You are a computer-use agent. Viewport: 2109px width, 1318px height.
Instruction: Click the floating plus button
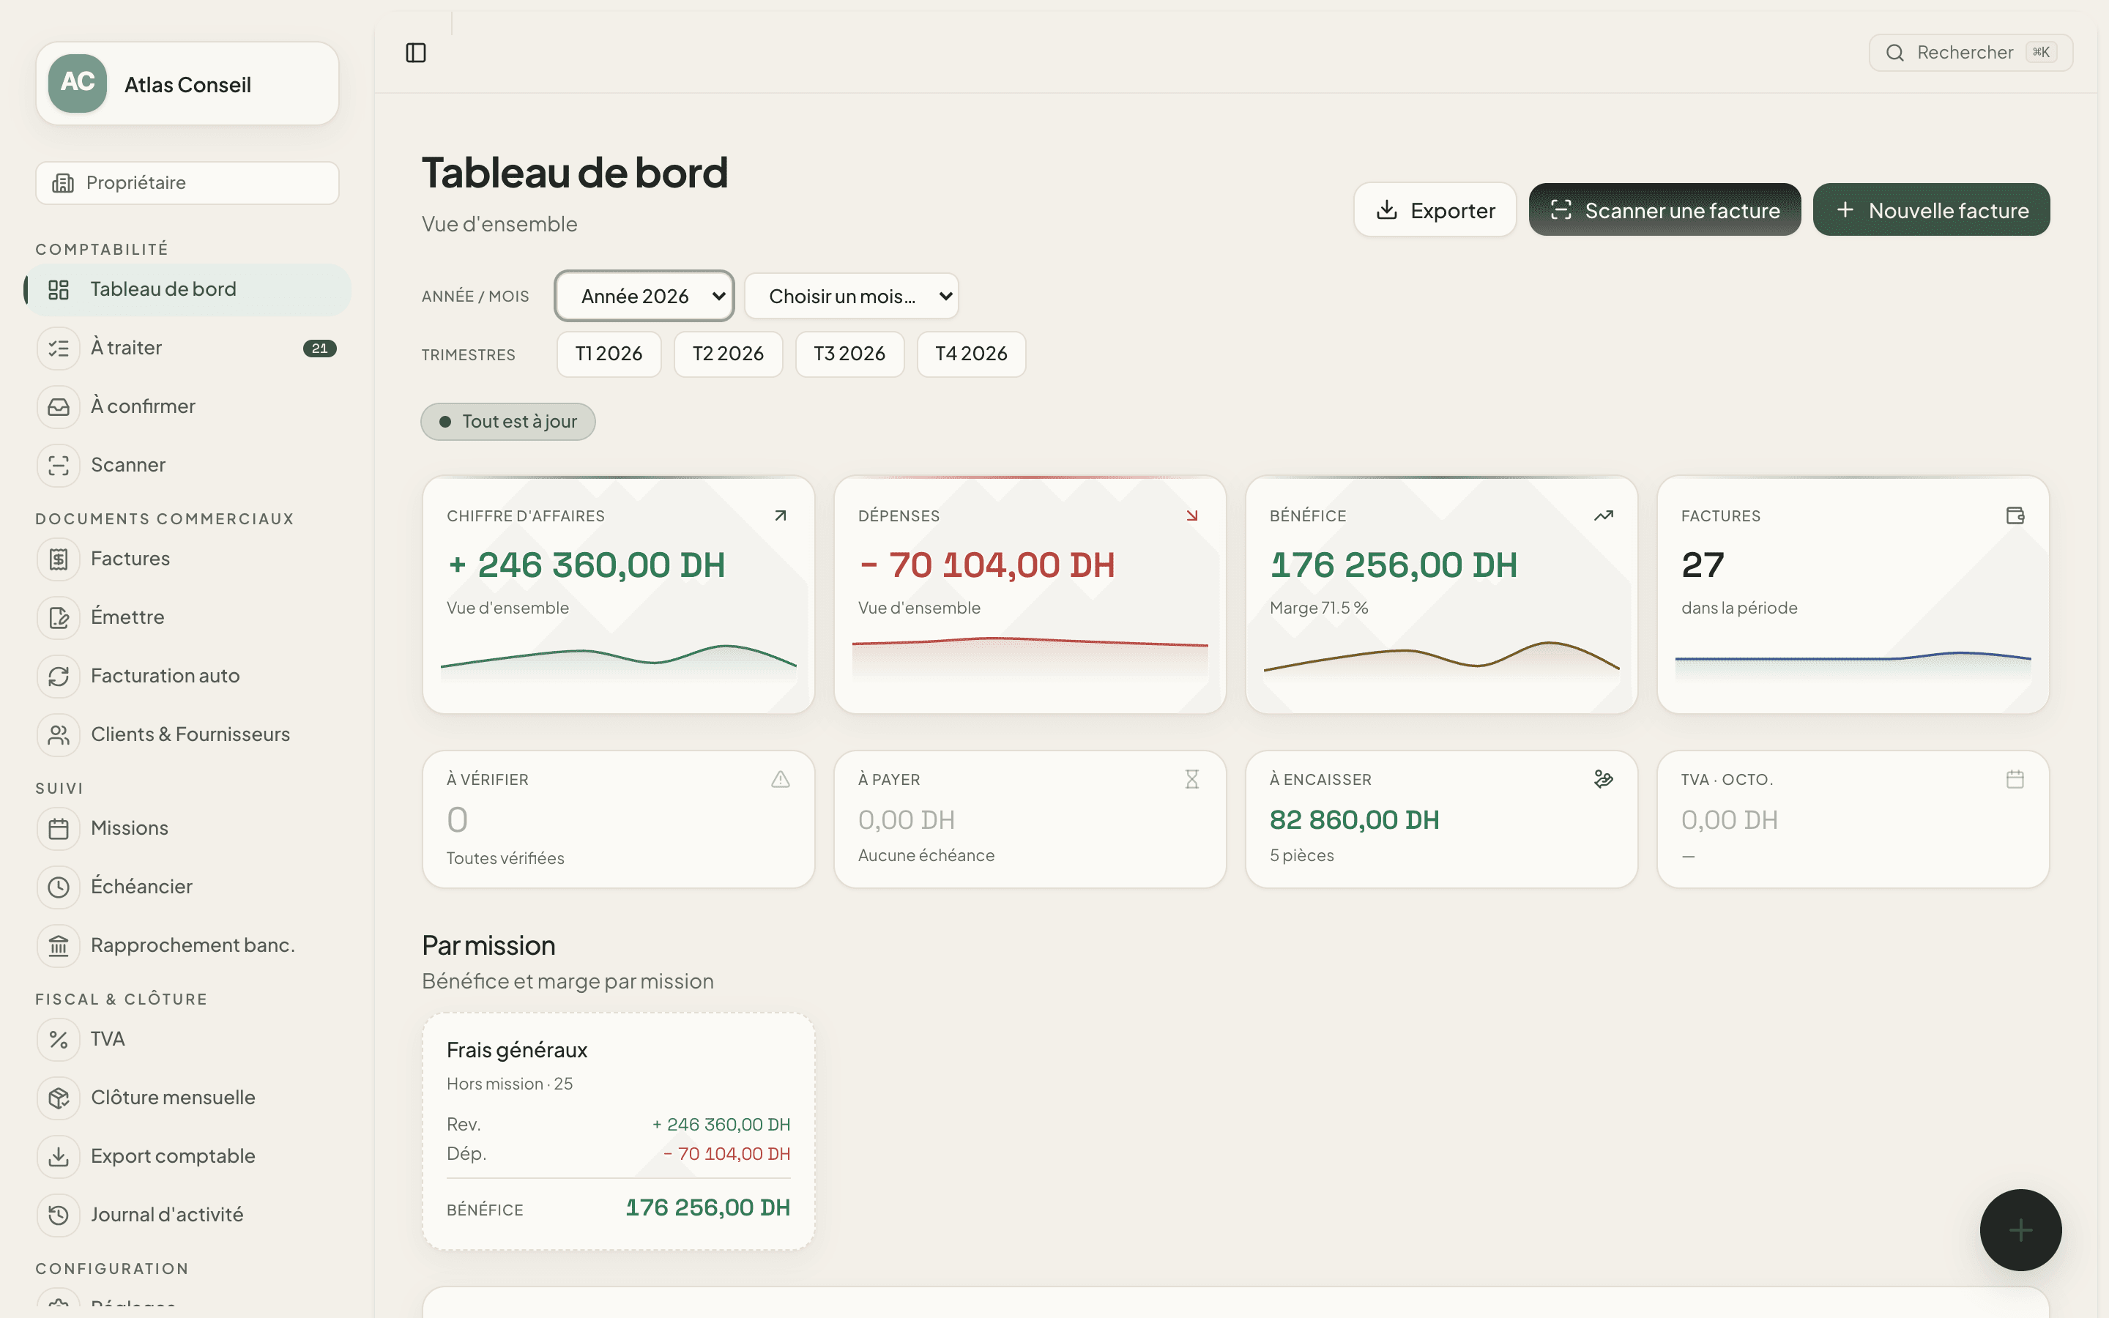click(2020, 1230)
